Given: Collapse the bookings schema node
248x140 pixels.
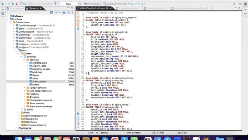Looking at the screenshot, I should 22,56.
